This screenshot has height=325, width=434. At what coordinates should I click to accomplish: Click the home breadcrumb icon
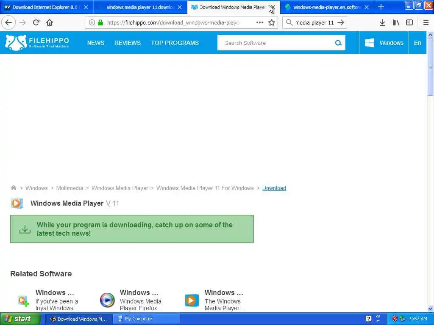pos(13,188)
